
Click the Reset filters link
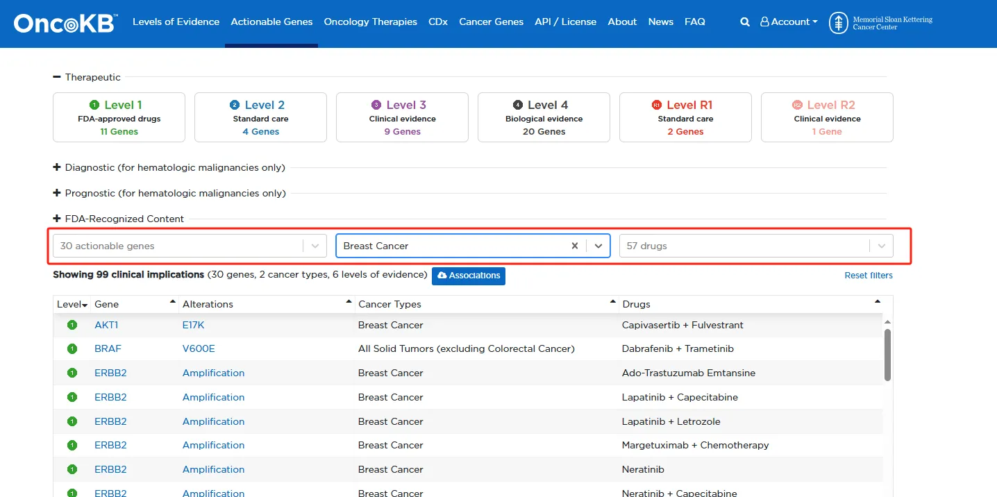tap(869, 276)
